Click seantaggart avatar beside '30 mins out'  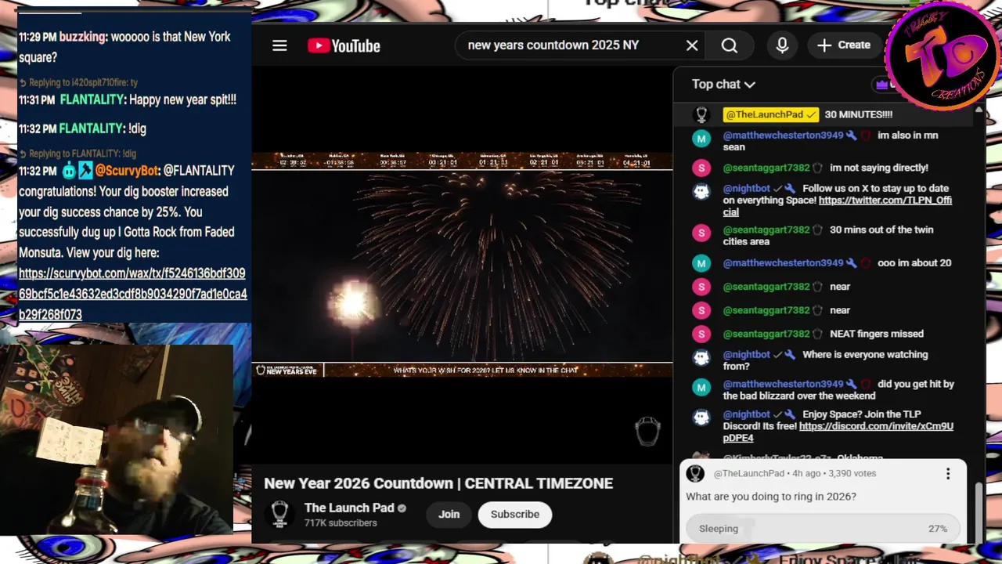[x=701, y=233]
